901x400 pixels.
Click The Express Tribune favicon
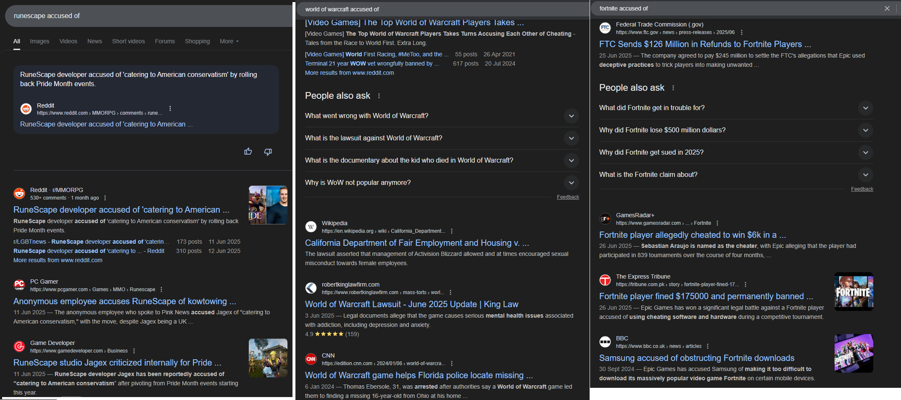point(605,280)
